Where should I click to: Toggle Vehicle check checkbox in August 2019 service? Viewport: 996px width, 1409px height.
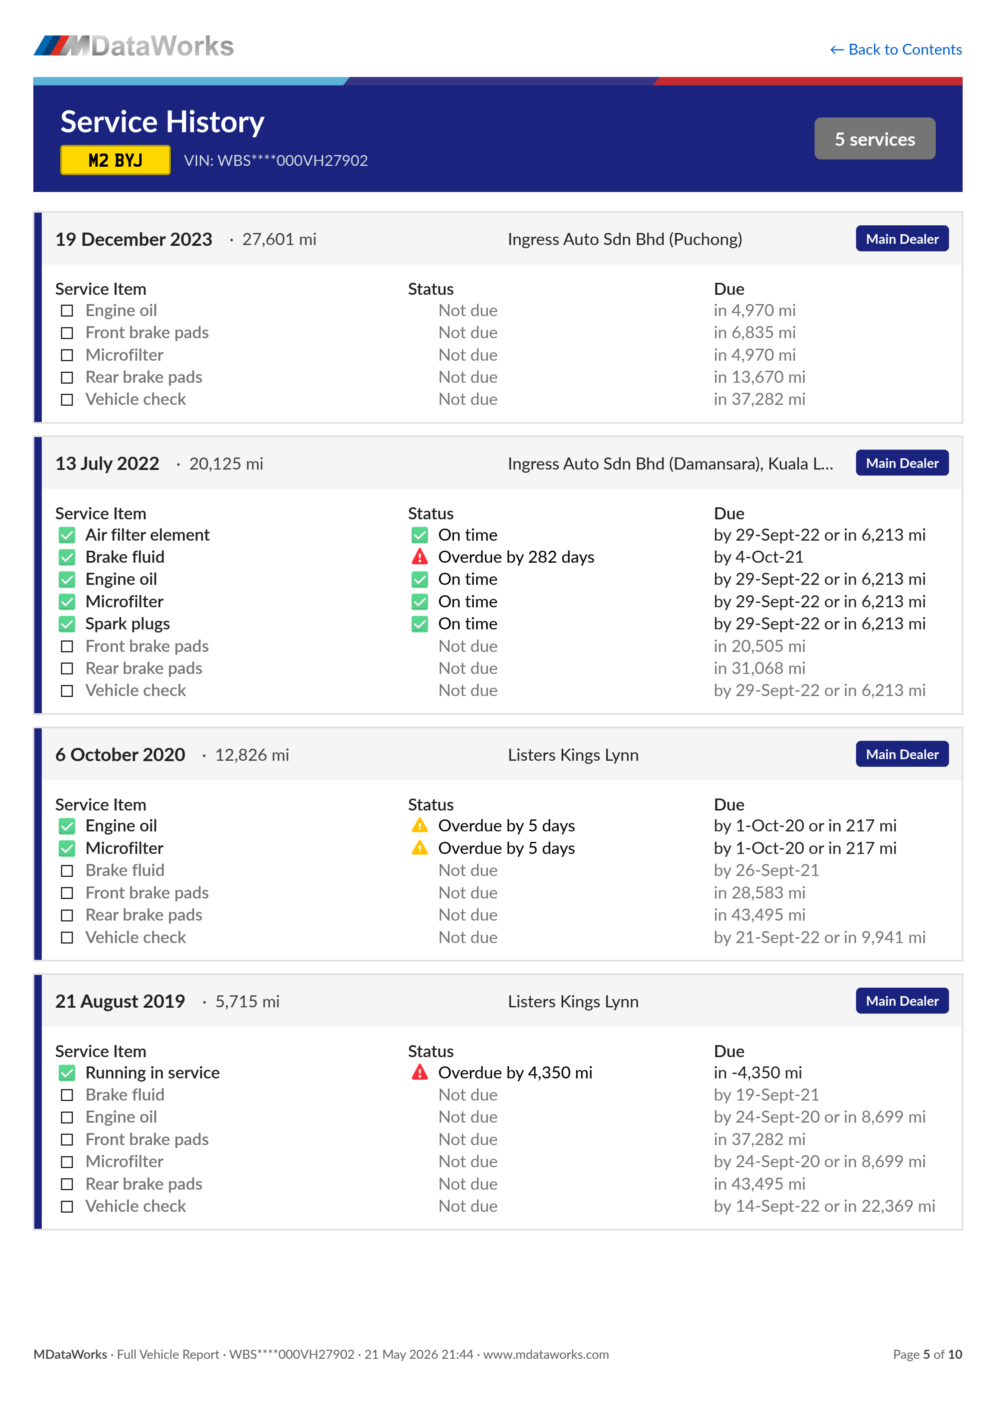(x=67, y=1207)
